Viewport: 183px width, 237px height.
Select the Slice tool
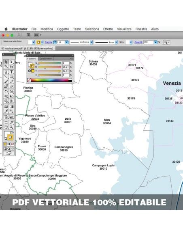pyautogui.click(x=11, y=122)
